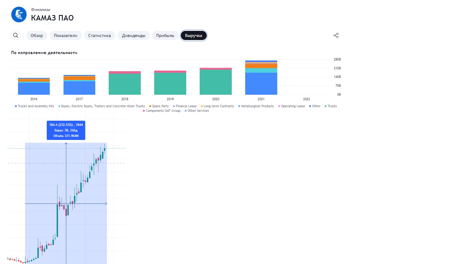Click the blue bottom segment of 2021 bar
Screen dimensions: 469x264
coord(261,84)
